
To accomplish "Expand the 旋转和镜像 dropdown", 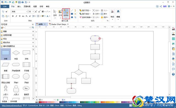I will (x=91, y=17).
